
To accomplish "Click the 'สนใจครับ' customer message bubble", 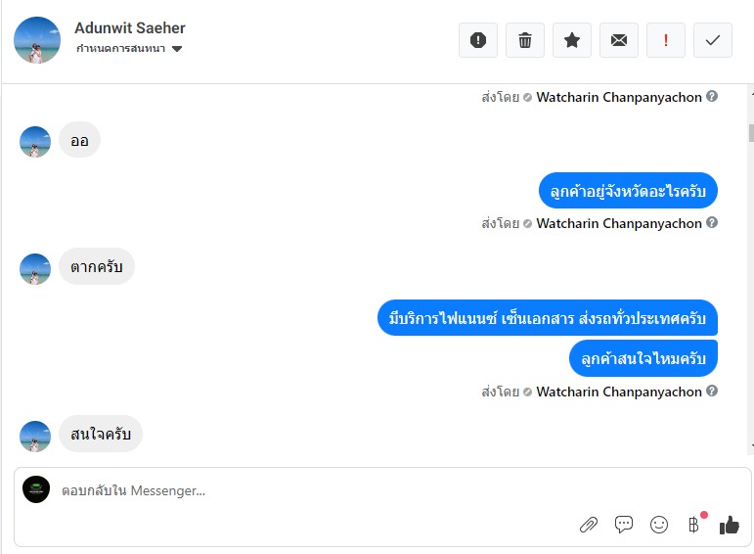I will pos(101,434).
